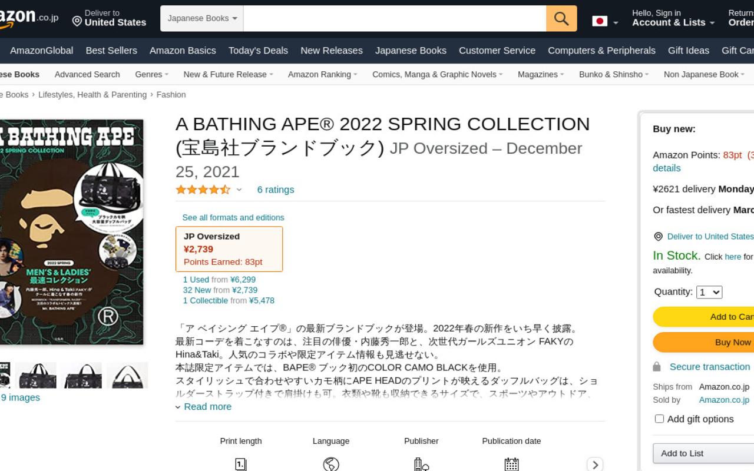This screenshot has width=754, height=471.
Task: Open Computers & Peripherals in navigation bar
Action: (x=601, y=51)
